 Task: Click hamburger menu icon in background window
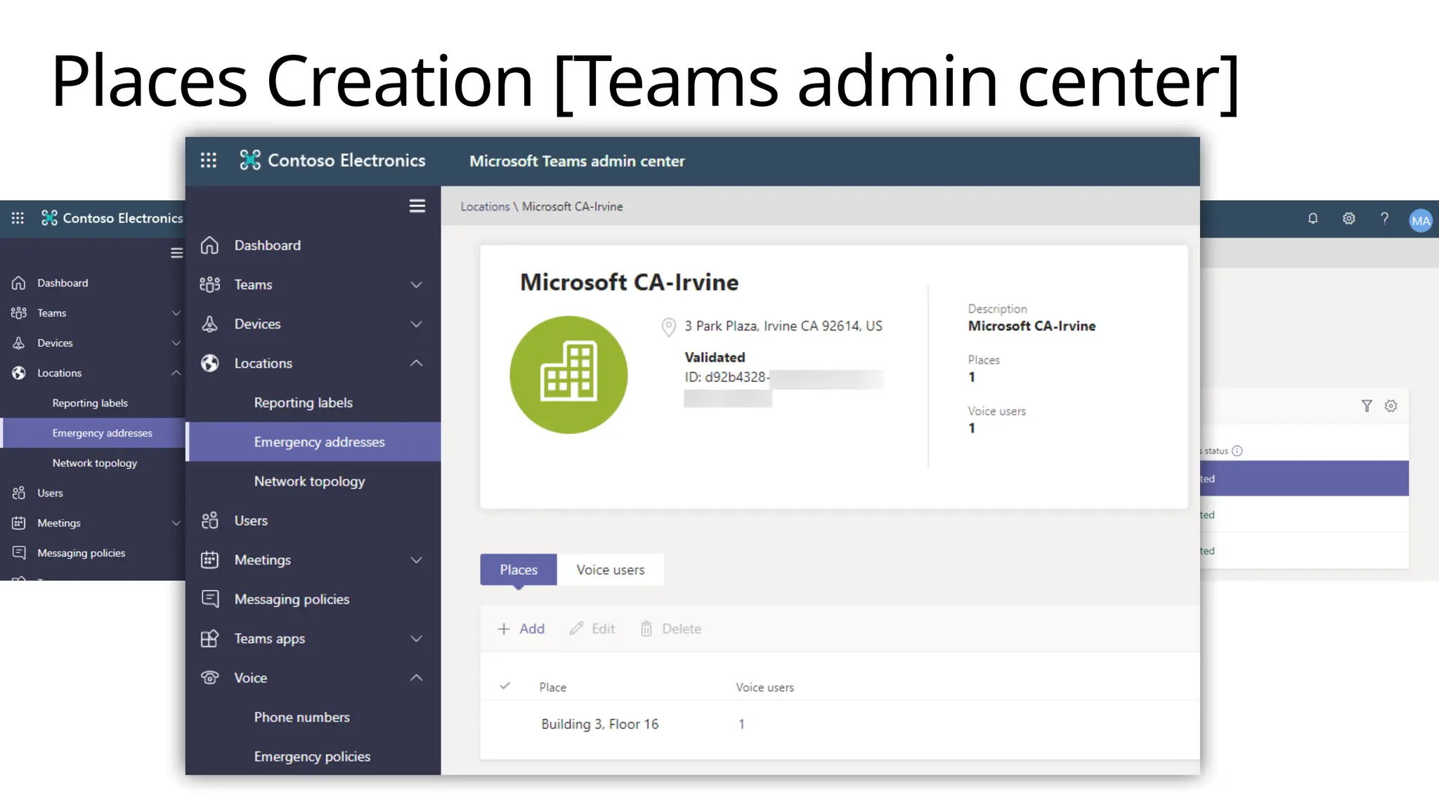tap(176, 253)
